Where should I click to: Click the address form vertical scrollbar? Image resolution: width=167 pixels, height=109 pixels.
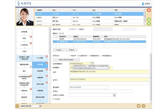click(151, 78)
